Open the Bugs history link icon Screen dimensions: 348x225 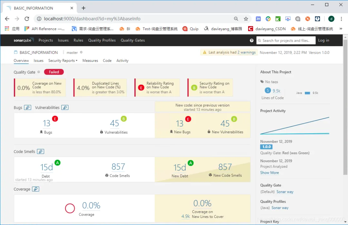pyautogui.click(x=27, y=108)
